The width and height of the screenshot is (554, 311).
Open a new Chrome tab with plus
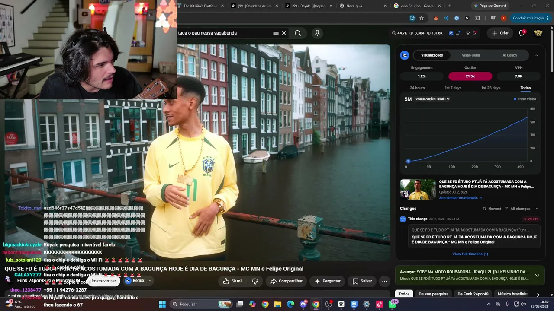(x=450, y=6)
